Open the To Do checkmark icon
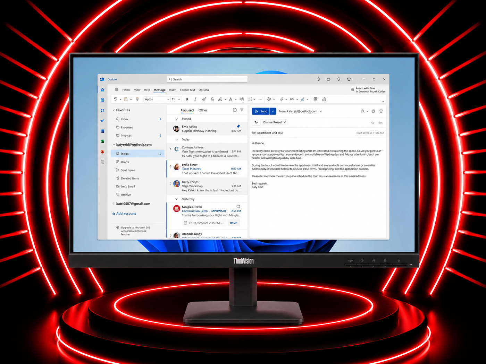Screen dimensions: 486x364 102,121
